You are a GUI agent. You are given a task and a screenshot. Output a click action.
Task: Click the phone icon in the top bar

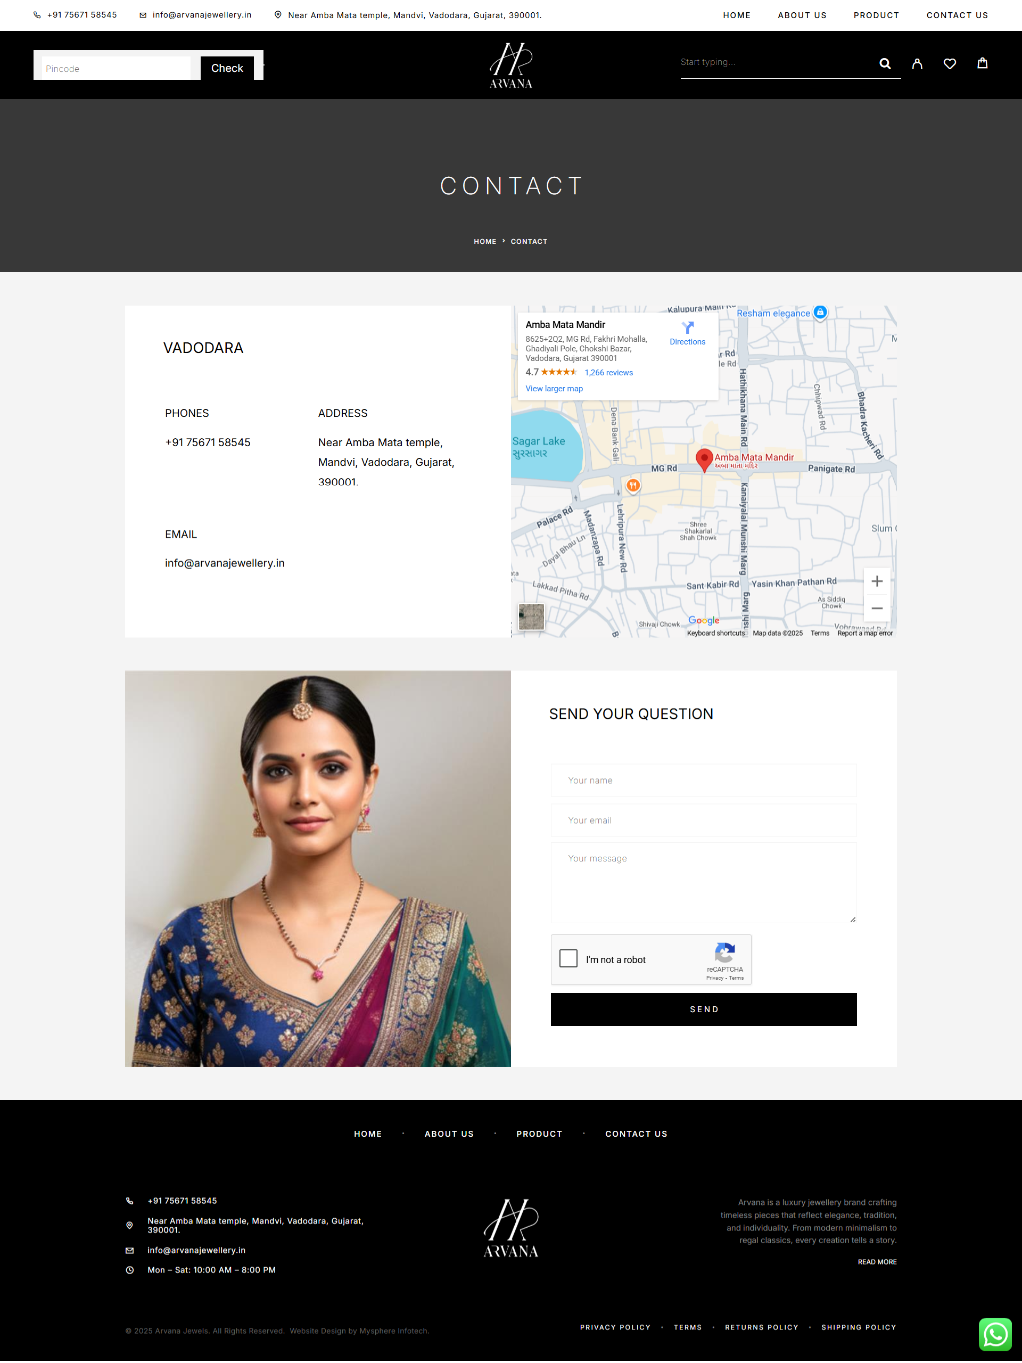click(37, 15)
